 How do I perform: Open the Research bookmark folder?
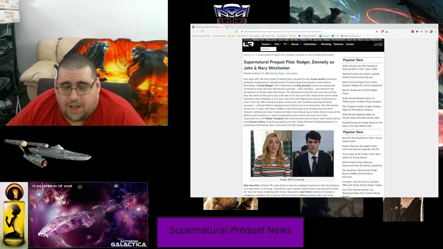tap(282, 36)
